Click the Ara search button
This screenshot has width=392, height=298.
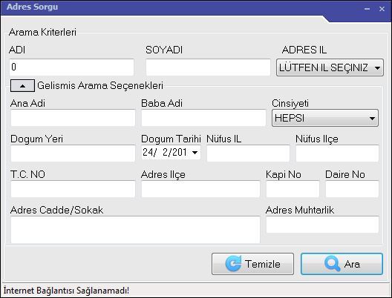pos(342,264)
